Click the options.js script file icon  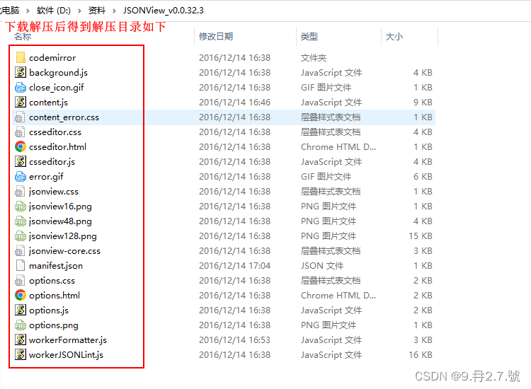pos(21,310)
